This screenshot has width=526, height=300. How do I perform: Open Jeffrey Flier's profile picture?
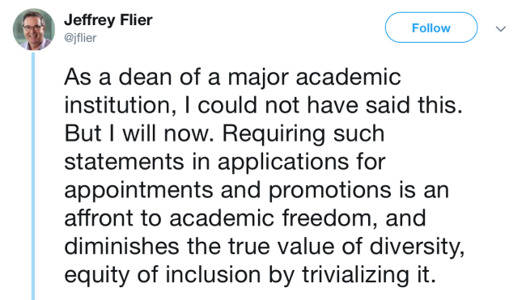(x=34, y=29)
